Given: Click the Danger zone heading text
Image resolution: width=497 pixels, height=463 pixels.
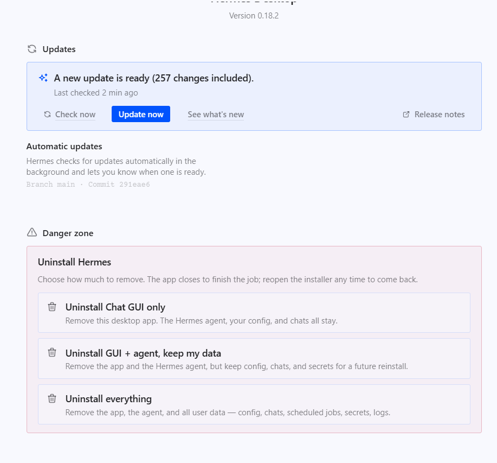Looking at the screenshot, I should click(x=68, y=233).
